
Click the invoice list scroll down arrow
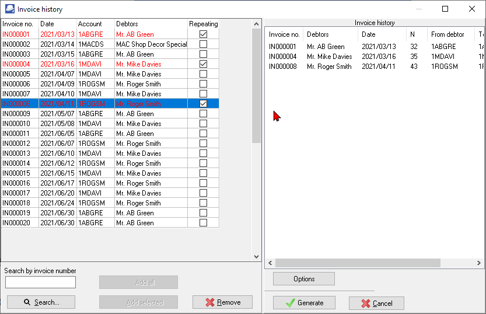tap(256, 257)
